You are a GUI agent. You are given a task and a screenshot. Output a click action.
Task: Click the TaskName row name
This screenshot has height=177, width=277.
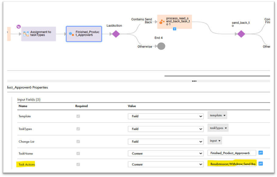26,154
